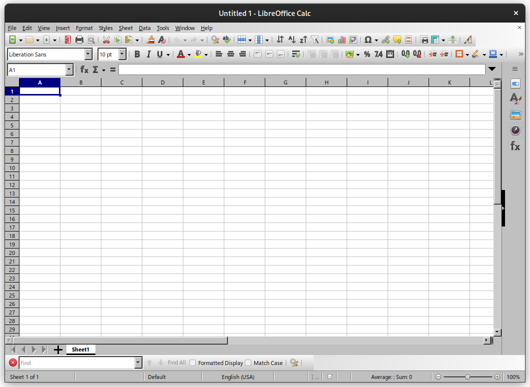
Task: Insert a comment
Action: (397, 39)
